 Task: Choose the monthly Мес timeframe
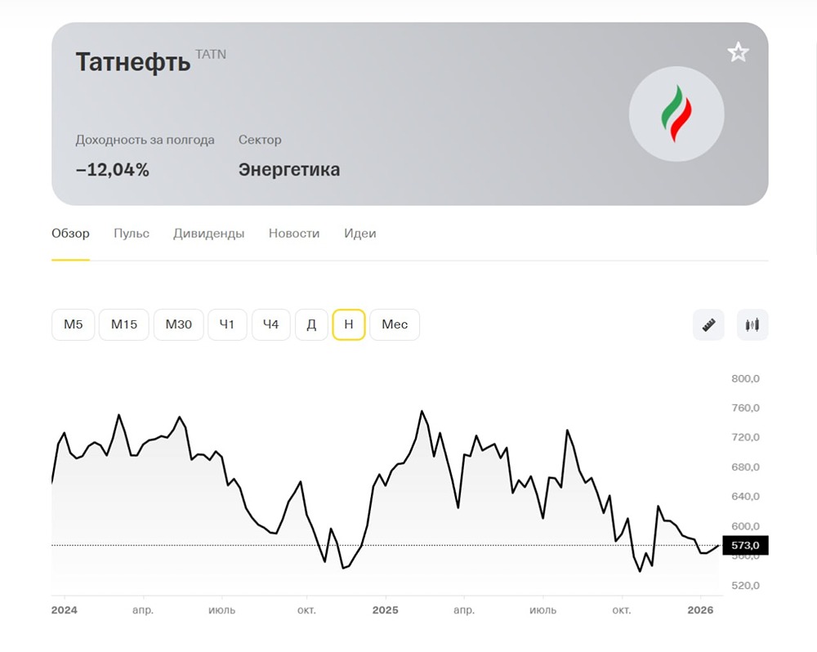click(395, 324)
